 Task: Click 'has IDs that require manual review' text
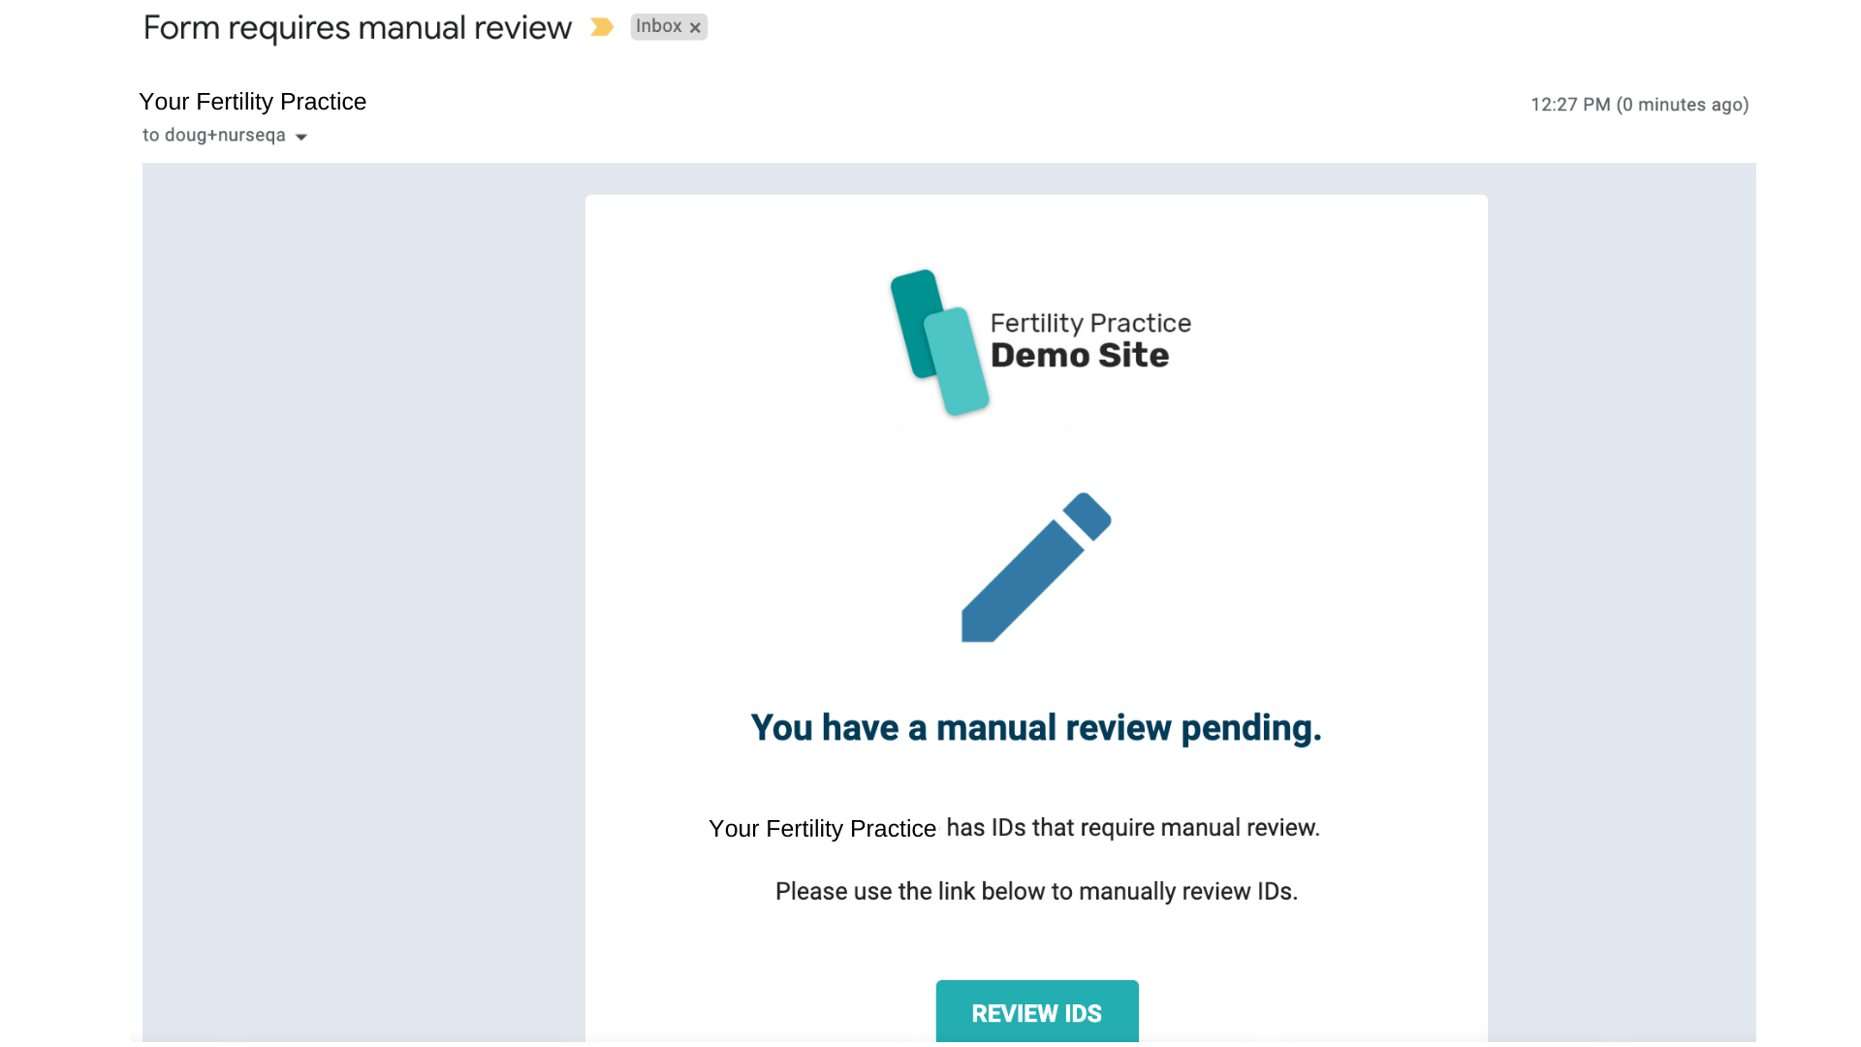(x=1132, y=828)
